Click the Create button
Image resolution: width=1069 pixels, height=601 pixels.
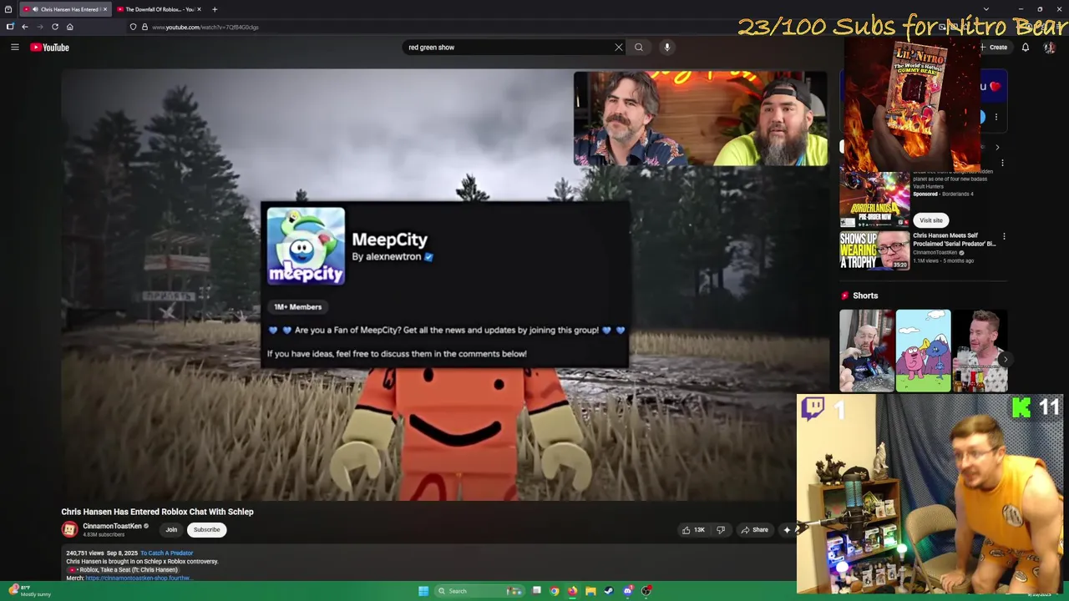994,48
